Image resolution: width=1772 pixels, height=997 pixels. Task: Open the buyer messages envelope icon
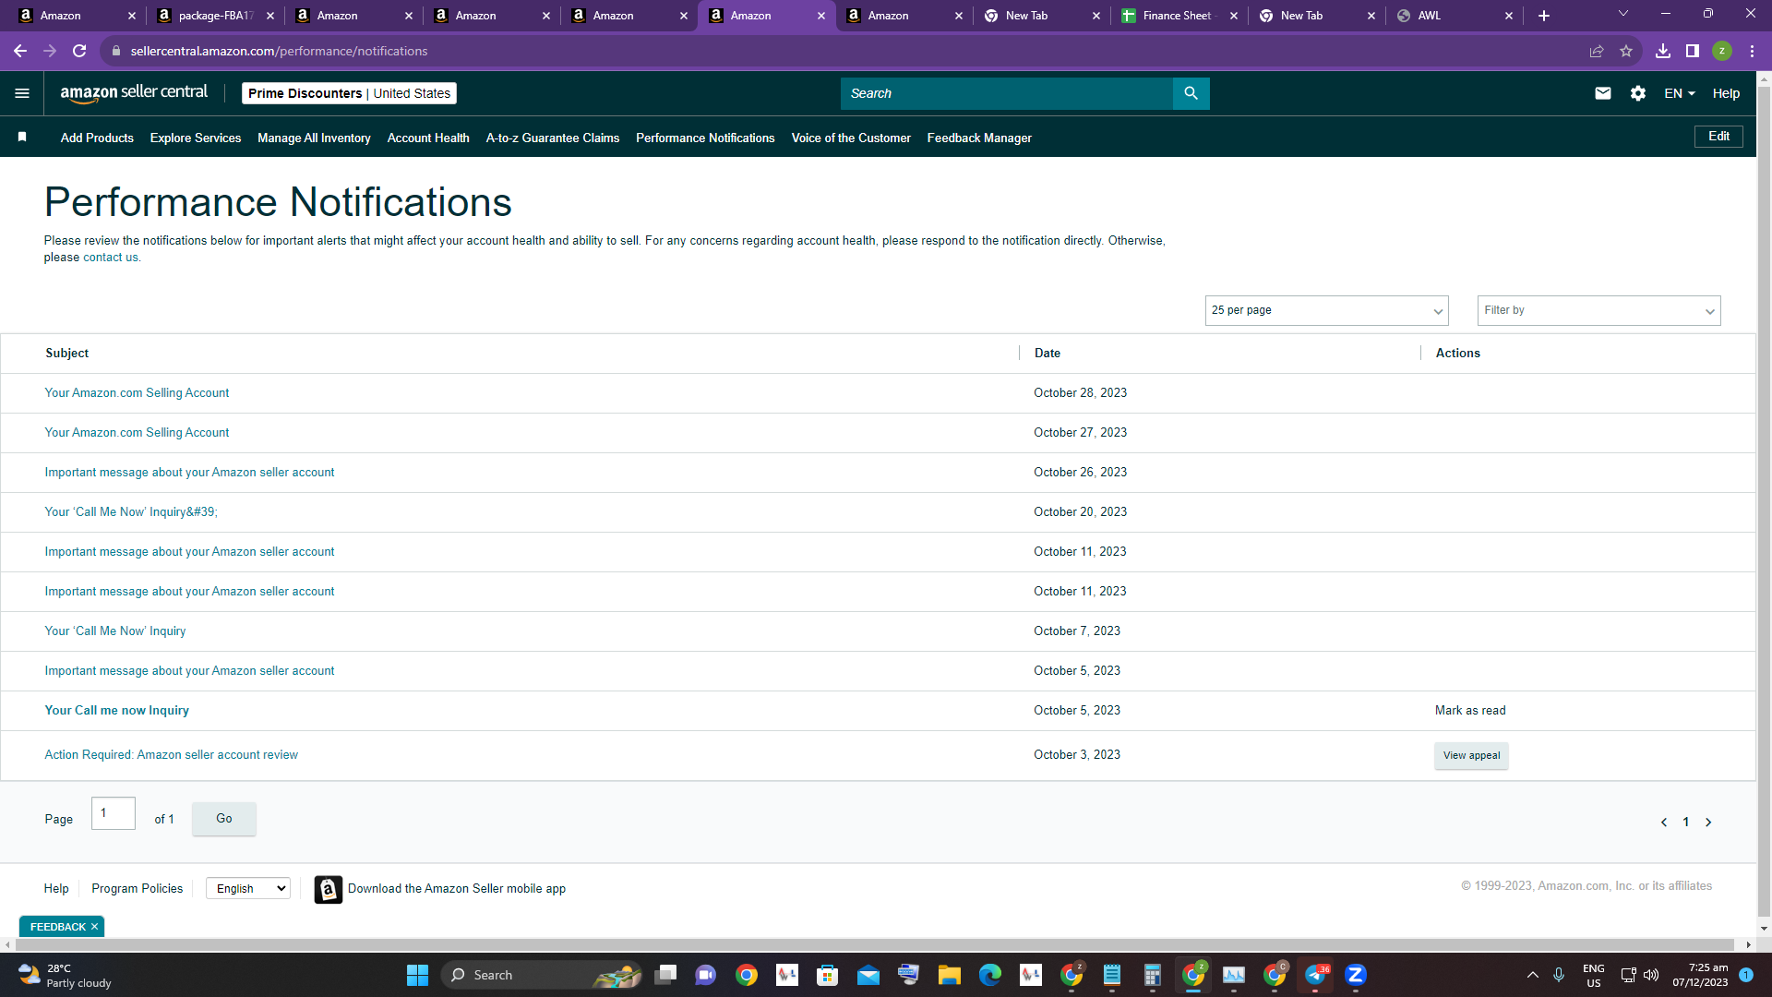click(1603, 93)
